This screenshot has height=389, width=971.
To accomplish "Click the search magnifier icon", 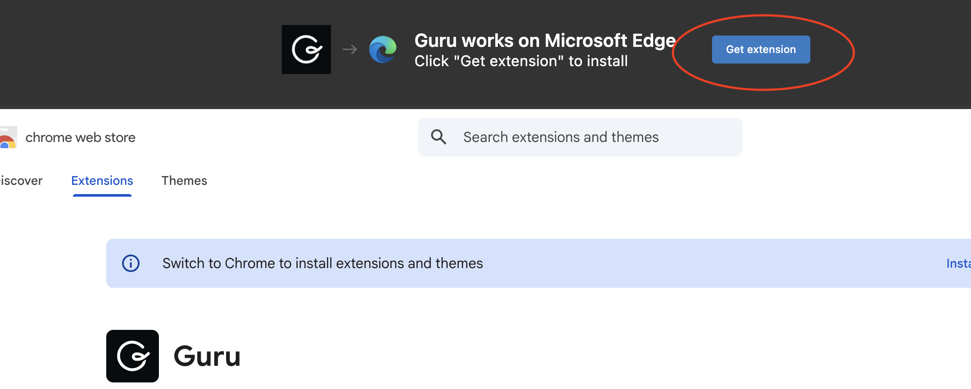I will (439, 137).
